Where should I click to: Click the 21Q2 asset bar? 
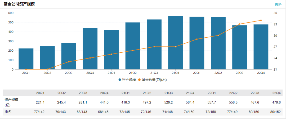click(133, 46)
